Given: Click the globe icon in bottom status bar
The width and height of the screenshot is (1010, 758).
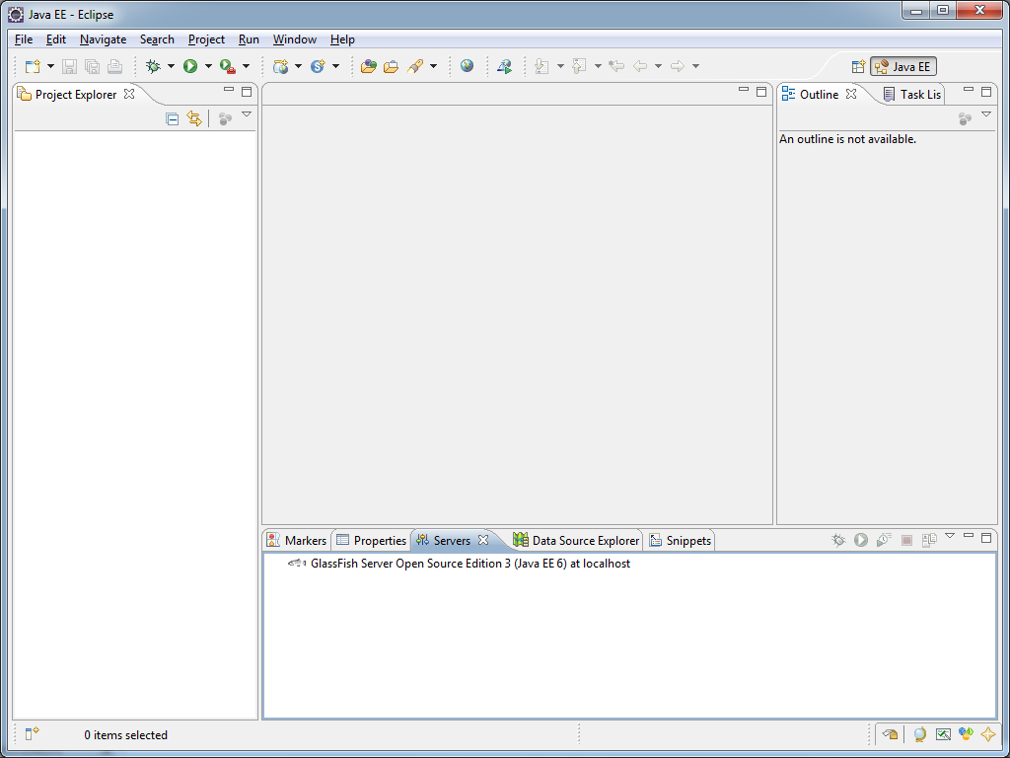Looking at the screenshot, I should pos(920,734).
